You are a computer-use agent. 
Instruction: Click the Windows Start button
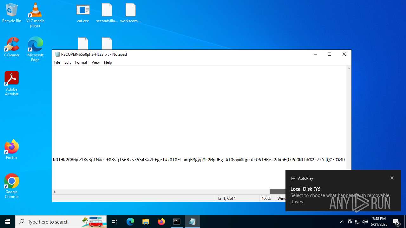tap(8, 222)
